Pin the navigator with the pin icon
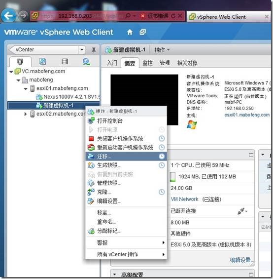This screenshot has height=279, width=273. pyautogui.click(x=94, y=50)
